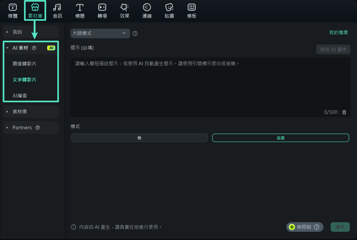Select the 模板 templates panel
This screenshot has height=240, width=357.
coord(191,11)
